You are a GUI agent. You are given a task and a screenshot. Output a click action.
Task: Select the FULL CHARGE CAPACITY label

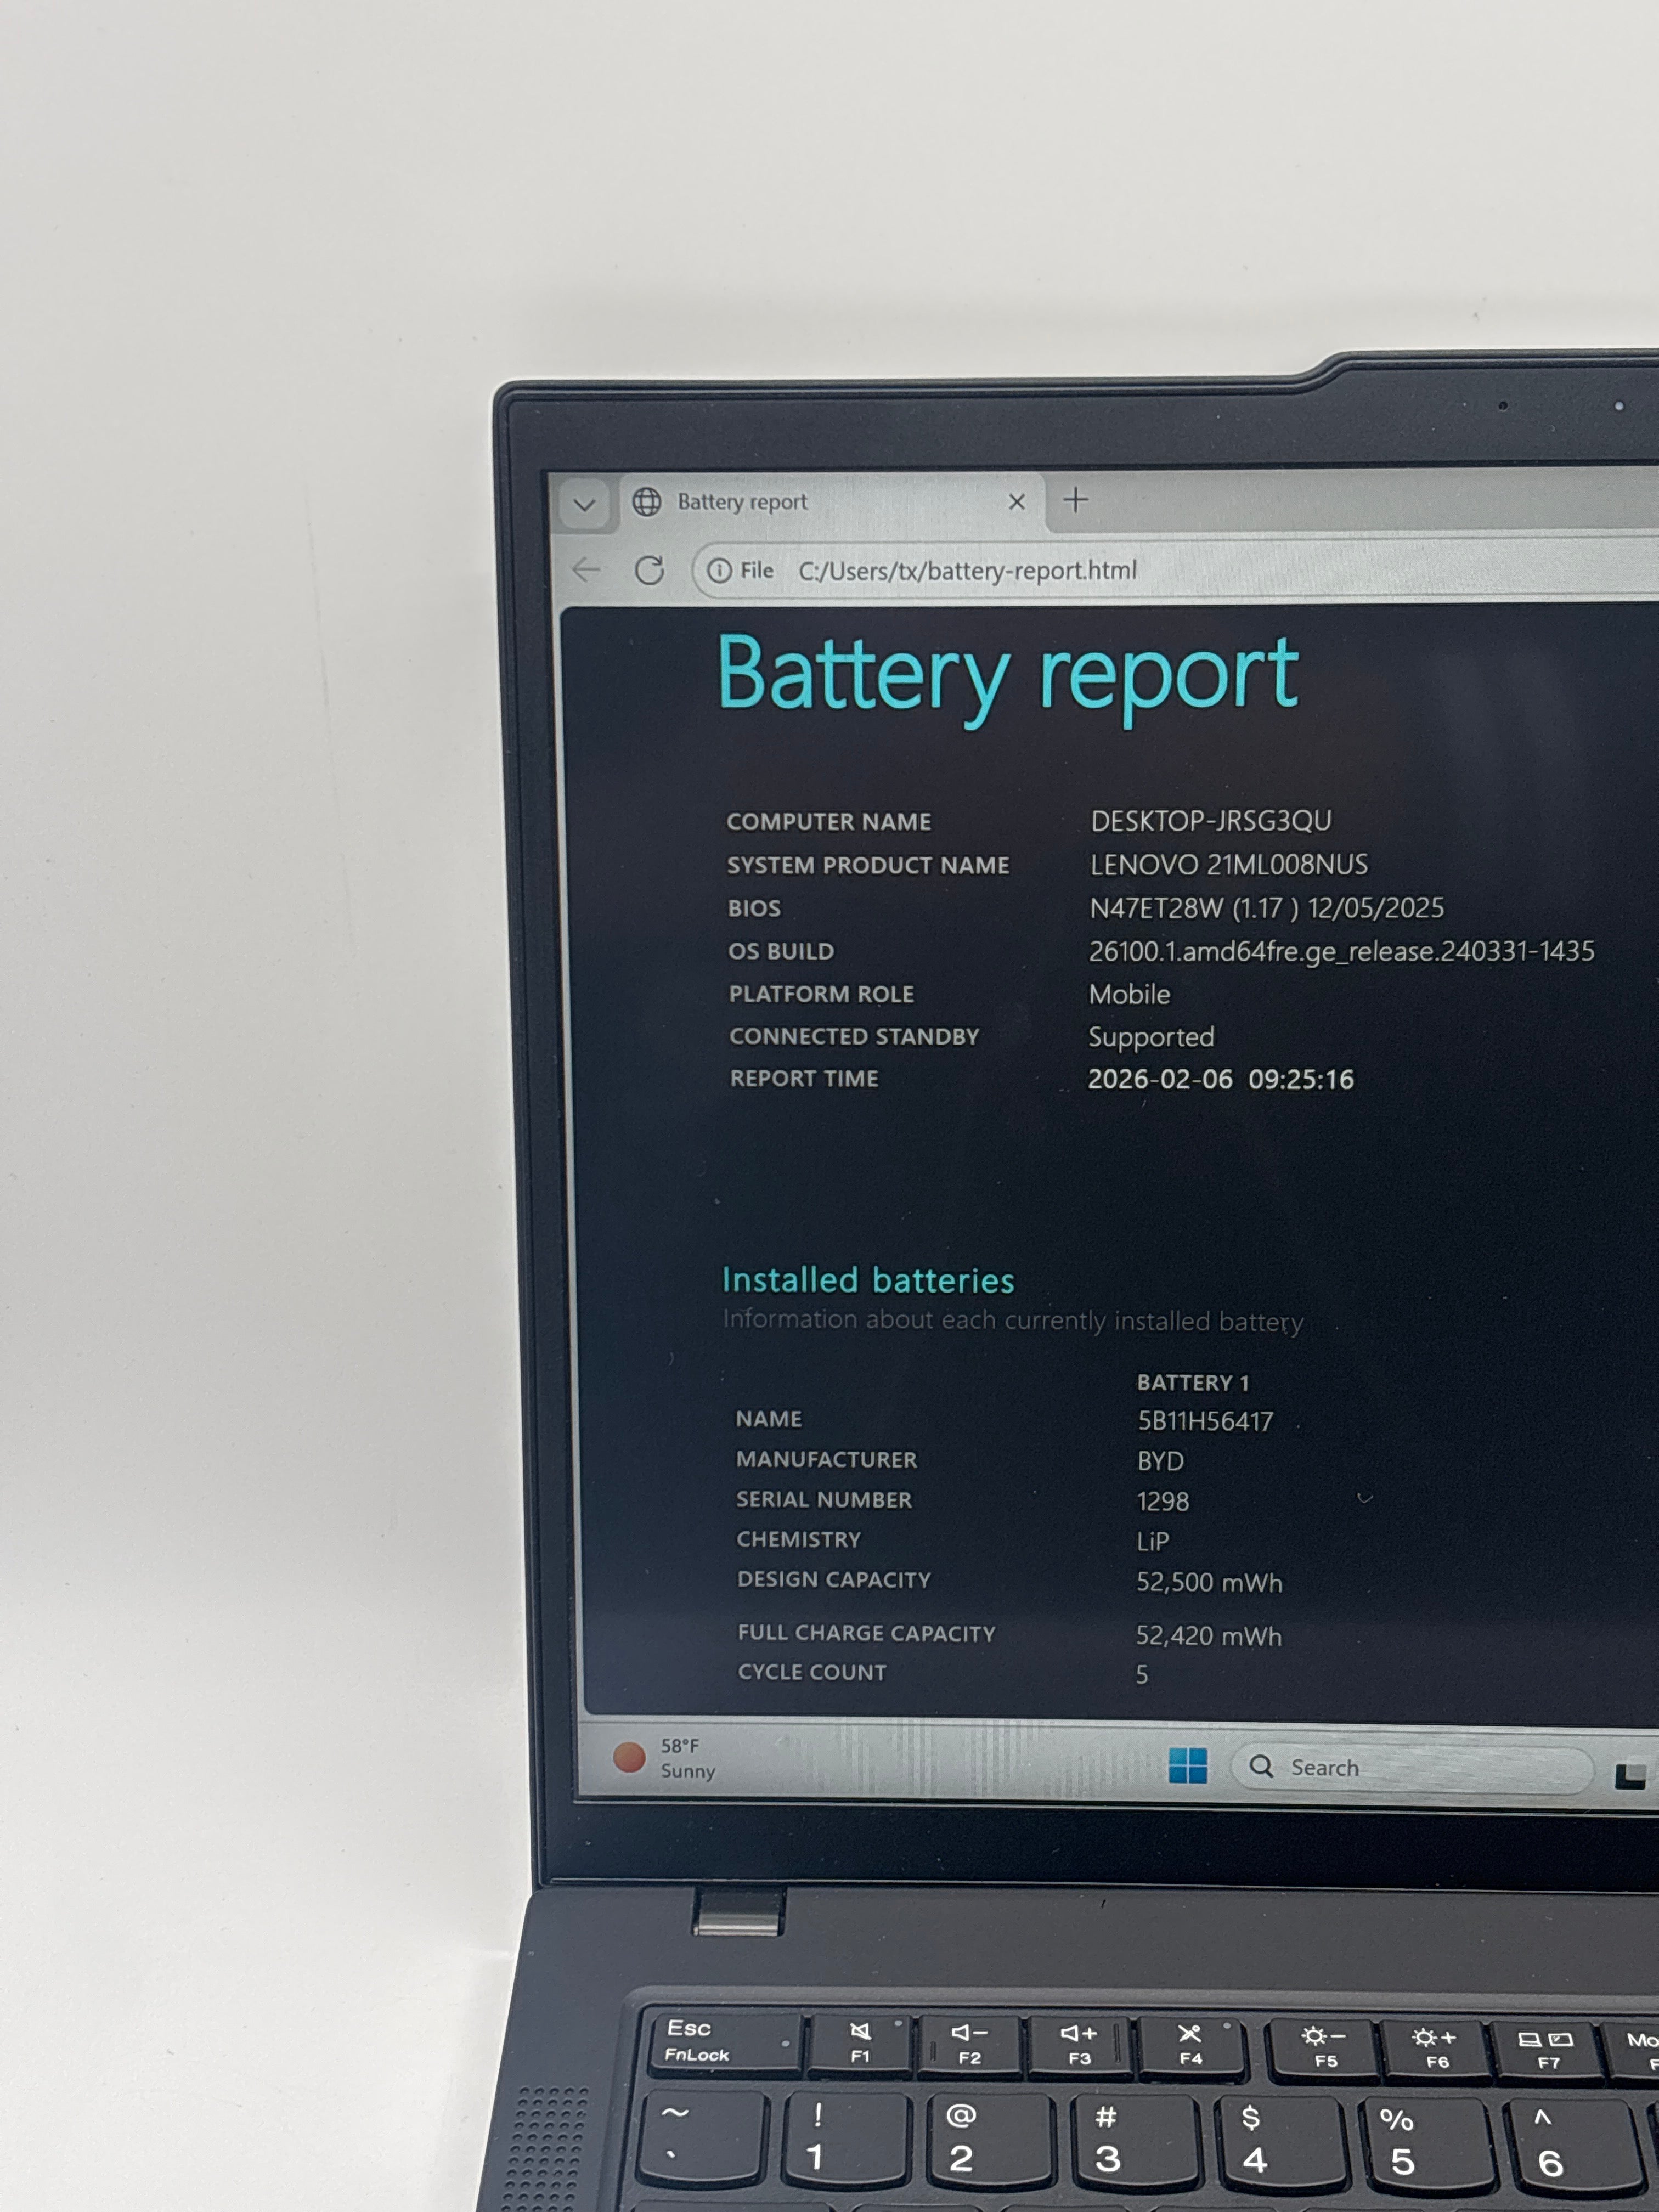pos(867,1633)
